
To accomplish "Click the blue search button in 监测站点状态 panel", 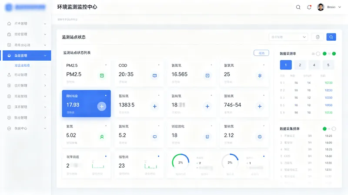I will coord(331,37).
